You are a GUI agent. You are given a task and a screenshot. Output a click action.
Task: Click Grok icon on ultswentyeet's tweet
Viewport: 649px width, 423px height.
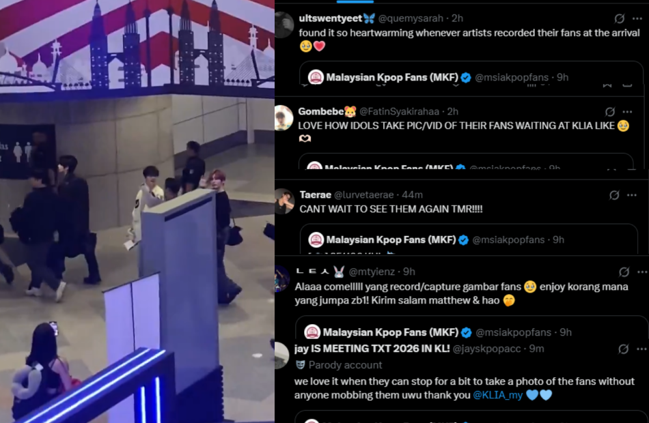(619, 18)
